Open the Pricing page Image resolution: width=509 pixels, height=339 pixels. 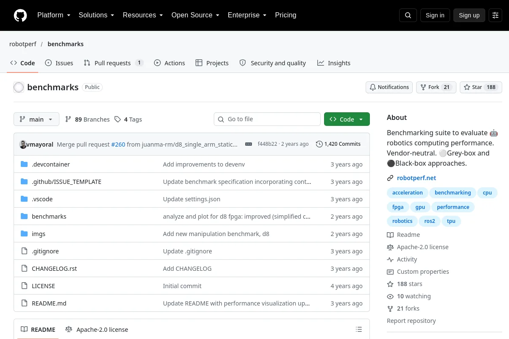point(285,15)
